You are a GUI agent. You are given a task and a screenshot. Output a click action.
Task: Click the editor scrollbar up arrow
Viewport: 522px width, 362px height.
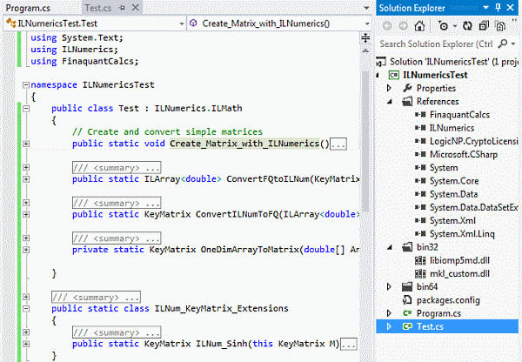pyautogui.click(x=365, y=50)
